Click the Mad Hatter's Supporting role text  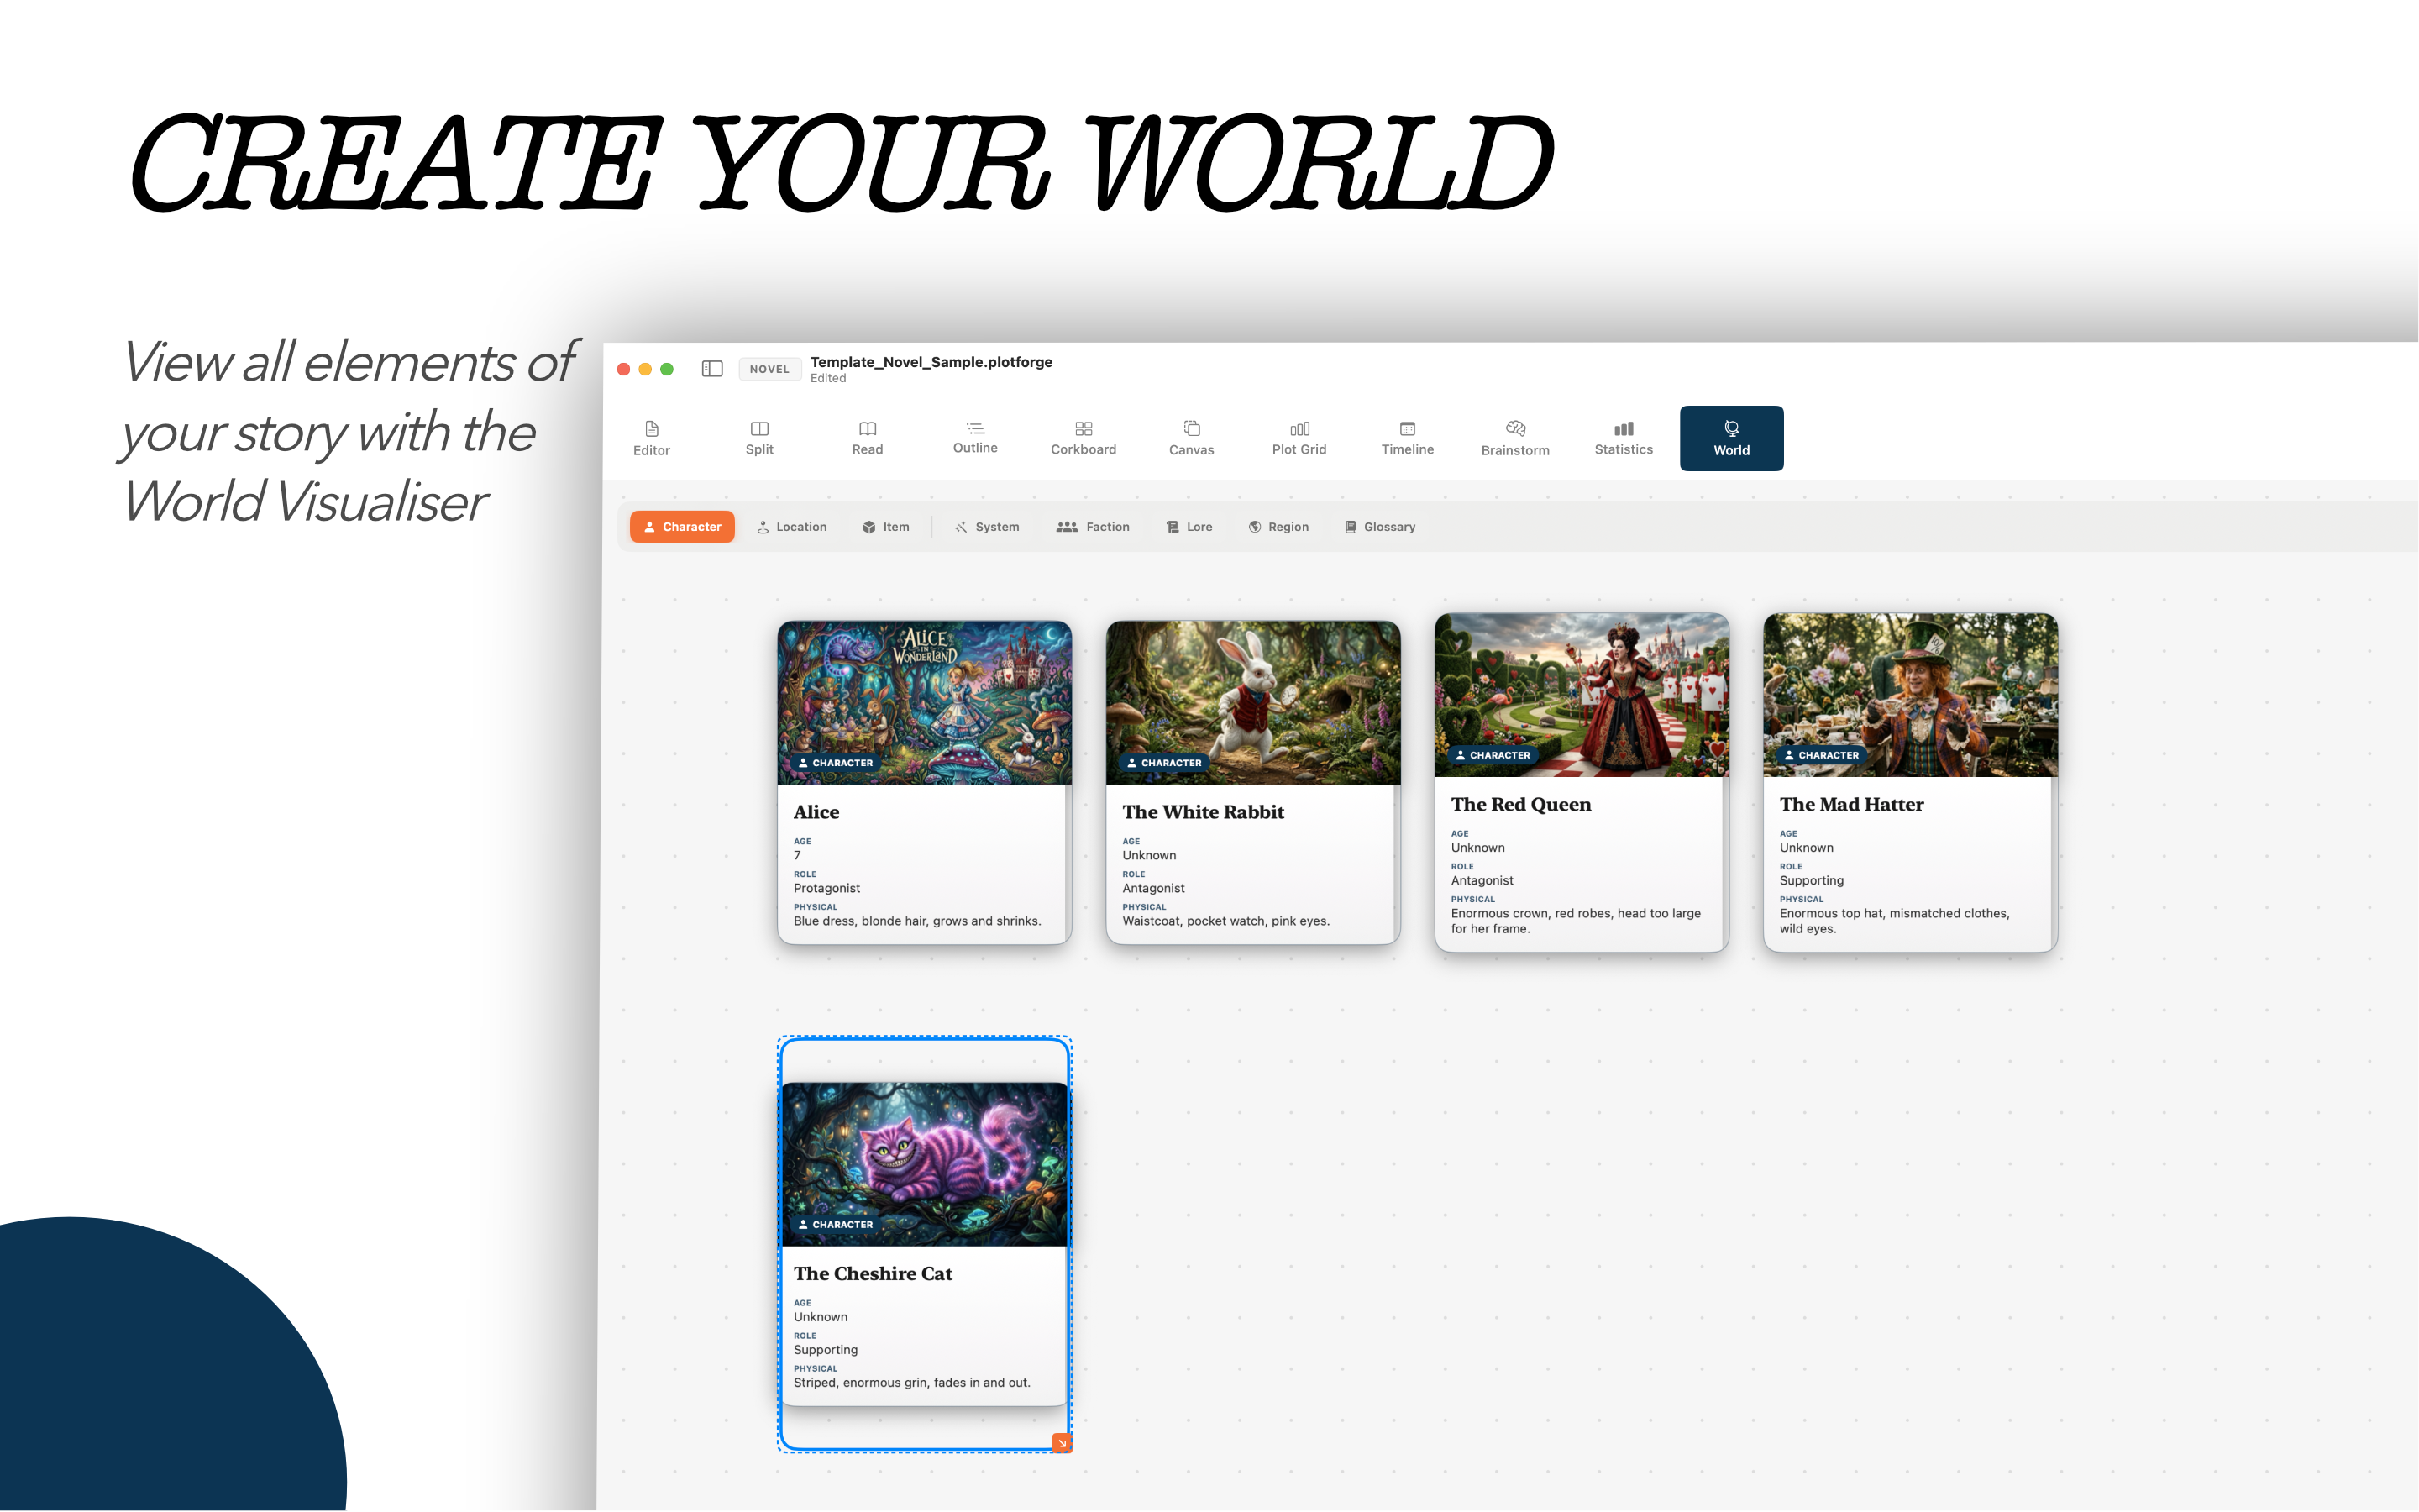tap(1811, 880)
